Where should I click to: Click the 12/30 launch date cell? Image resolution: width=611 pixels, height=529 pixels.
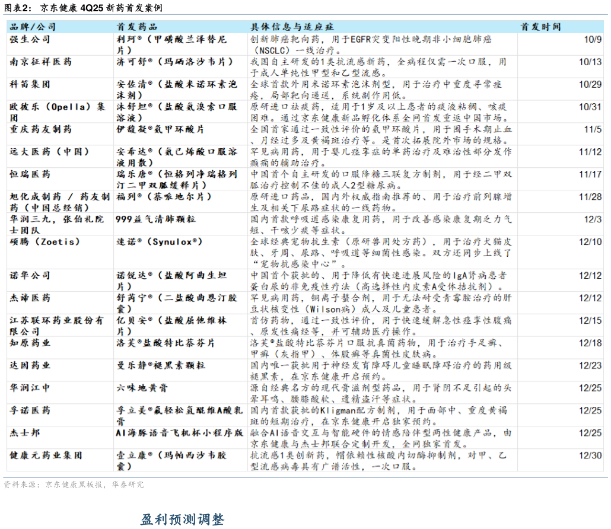[590, 455]
